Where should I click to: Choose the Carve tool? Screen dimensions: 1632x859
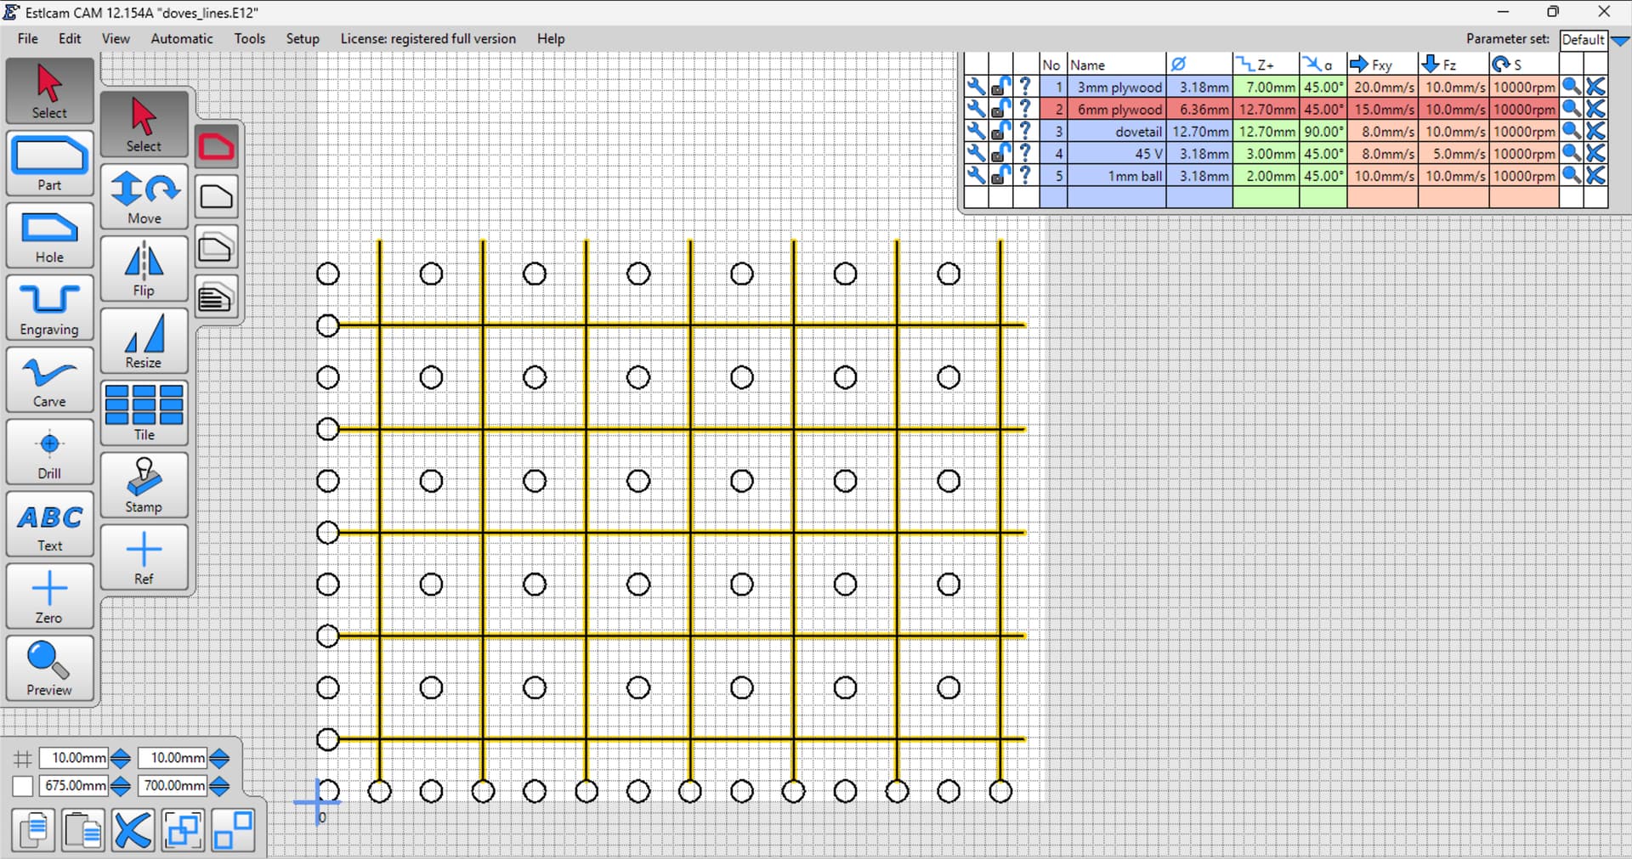pos(49,380)
